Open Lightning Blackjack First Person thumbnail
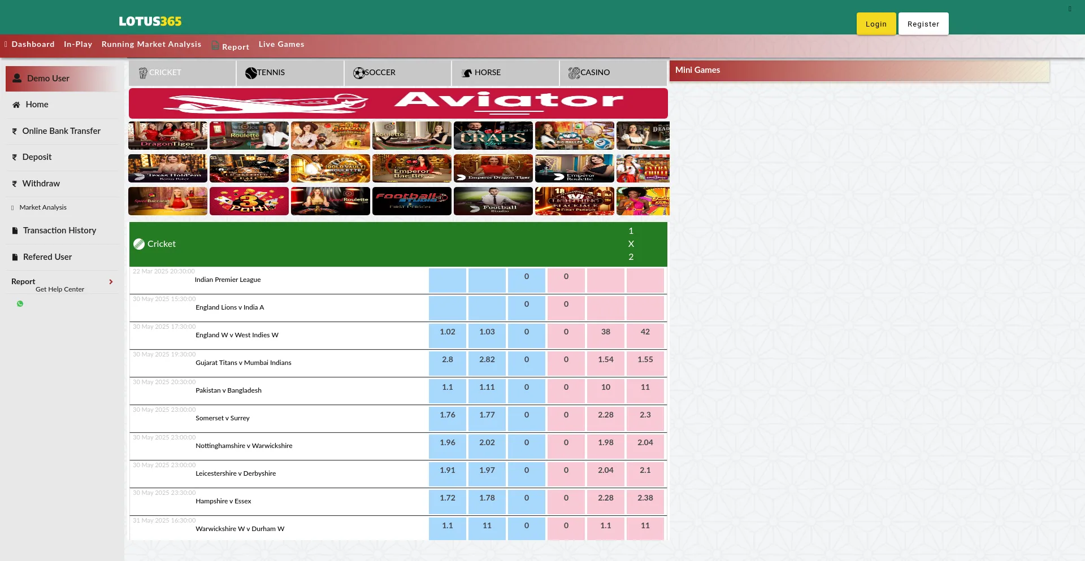1085x561 pixels. 575,201
